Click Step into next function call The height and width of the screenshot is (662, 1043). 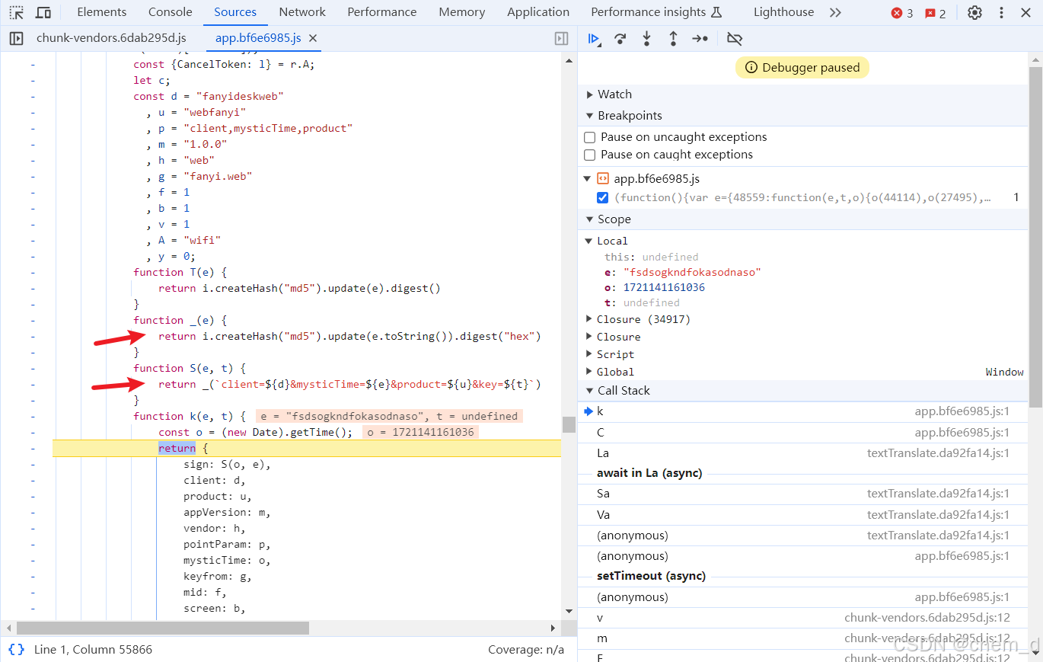click(646, 39)
